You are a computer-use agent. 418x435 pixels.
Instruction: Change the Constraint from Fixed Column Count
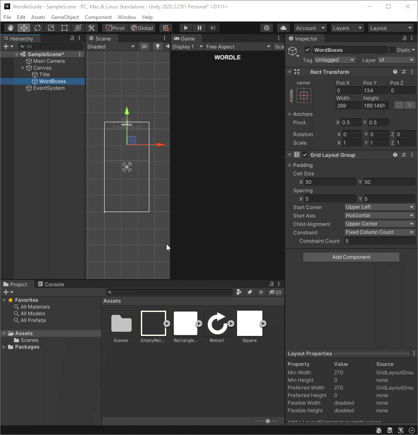coord(379,232)
